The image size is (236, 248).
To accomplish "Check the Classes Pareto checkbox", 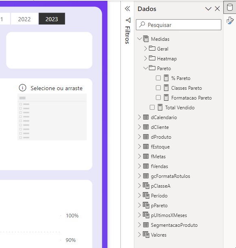I will pos(158,88).
